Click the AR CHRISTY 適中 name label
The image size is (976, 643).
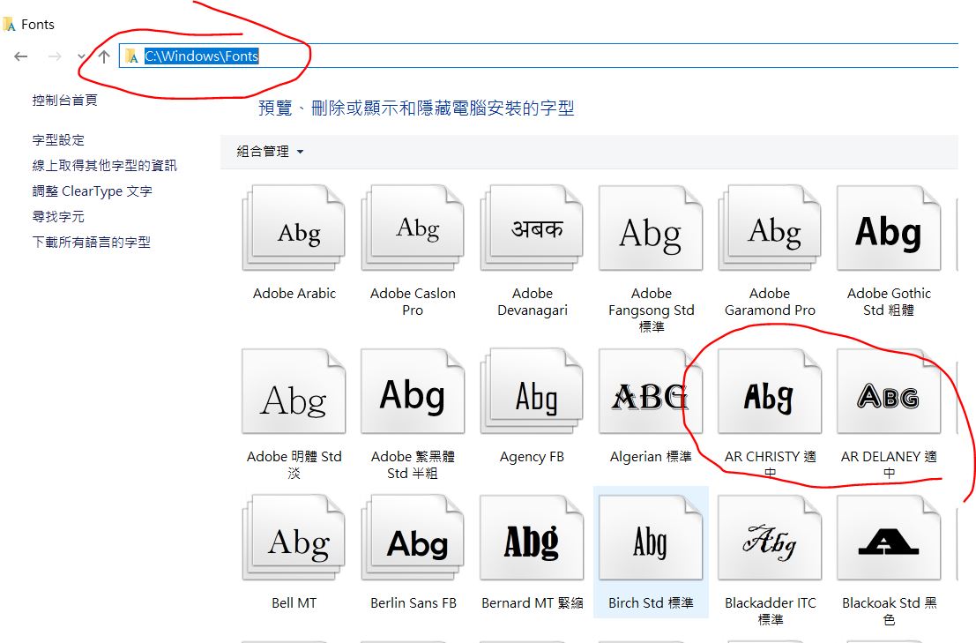tap(770, 464)
